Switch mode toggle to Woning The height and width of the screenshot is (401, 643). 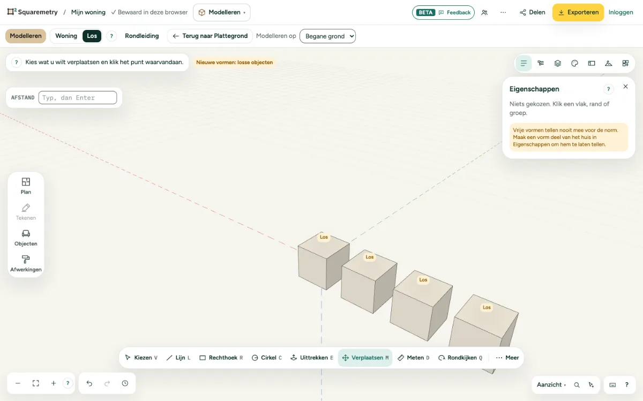[x=66, y=36]
